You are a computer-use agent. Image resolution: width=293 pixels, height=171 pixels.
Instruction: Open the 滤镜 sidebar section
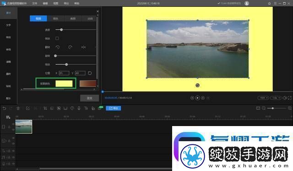coord(8,62)
